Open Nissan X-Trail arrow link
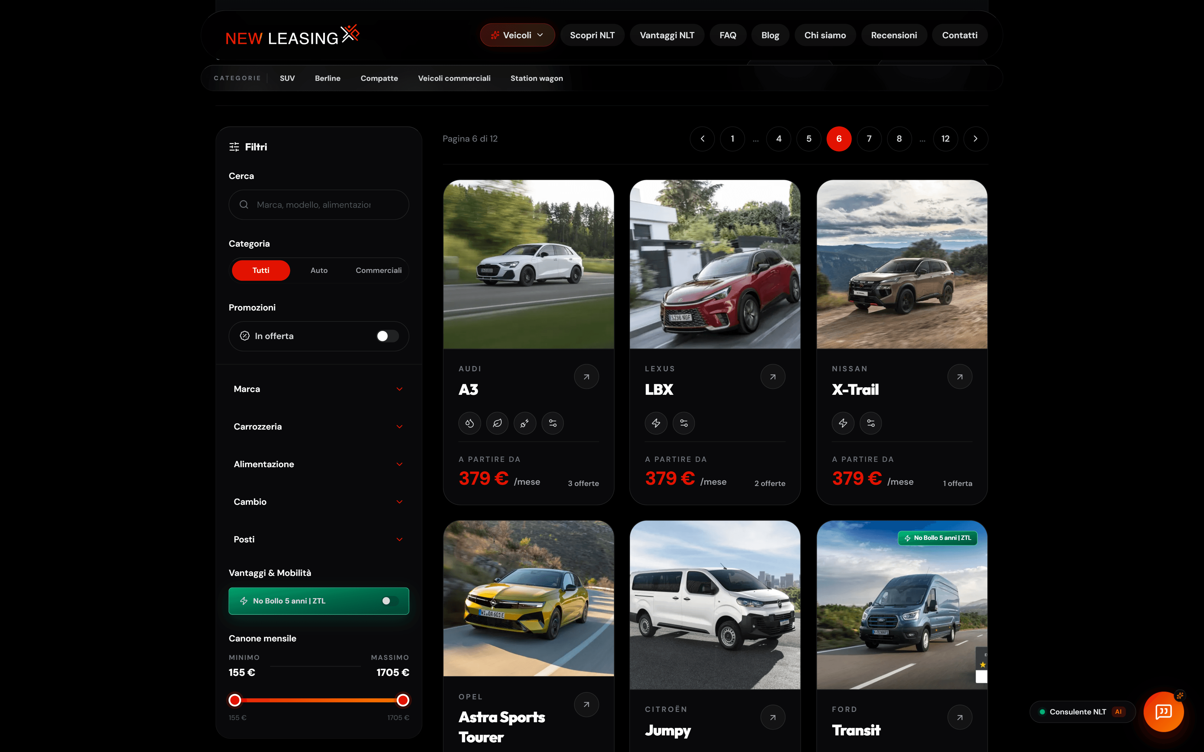 point(960,377)
